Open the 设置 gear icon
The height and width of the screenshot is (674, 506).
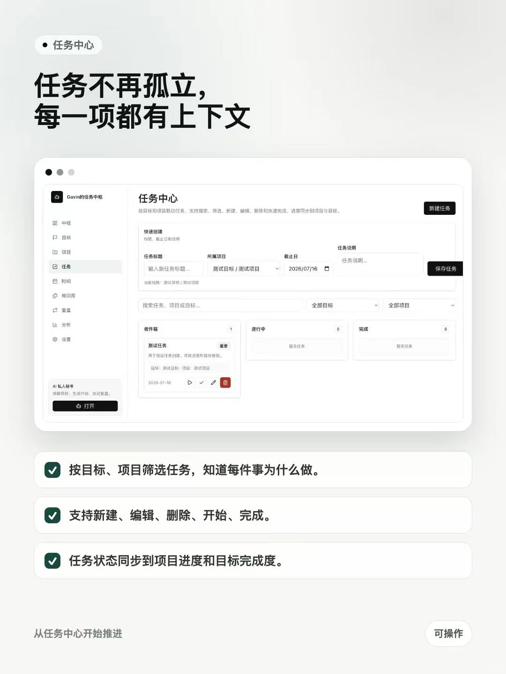coord(55,339)
